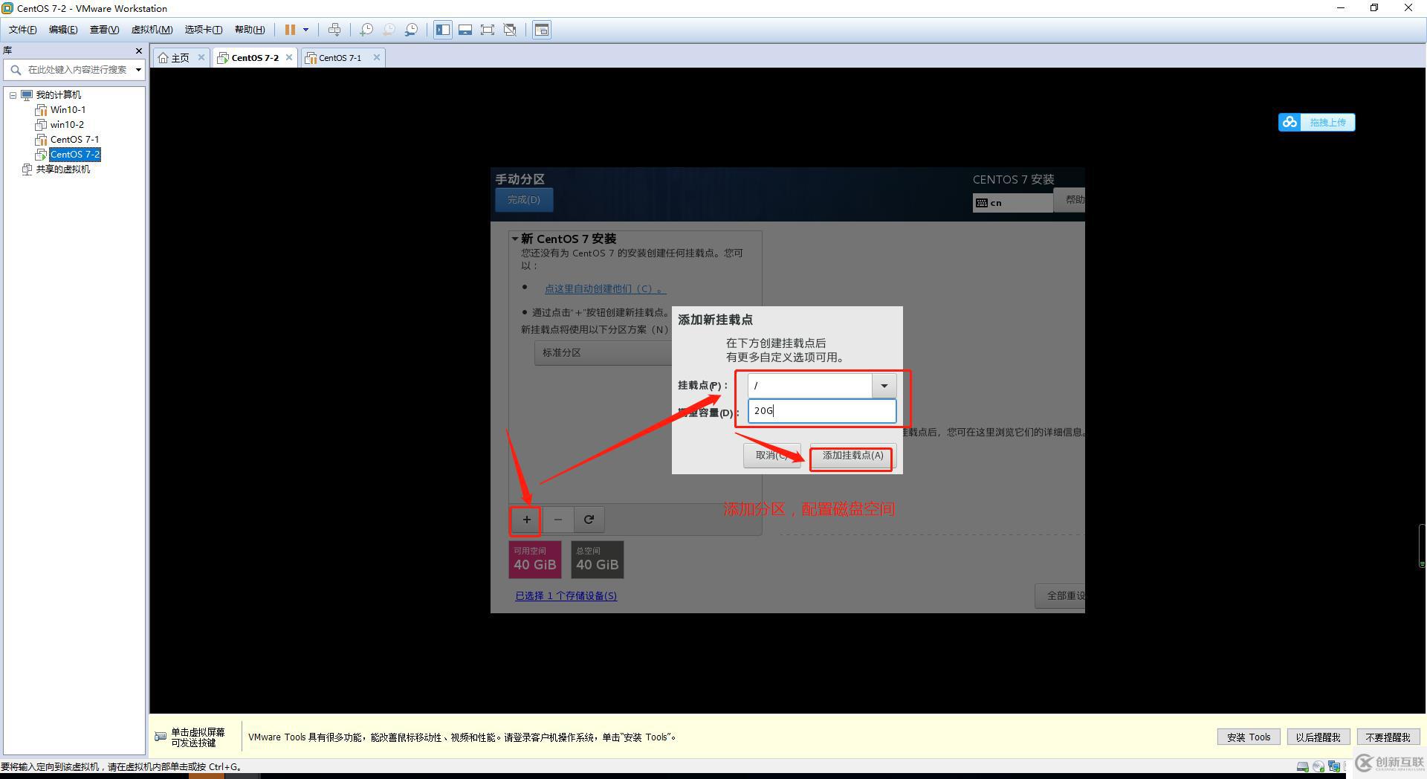Image resolution: width=1427 pixels, height=779 pixels.
Task: Close the CentOS 7-2 tab
Action: click(x=289, y=57)
